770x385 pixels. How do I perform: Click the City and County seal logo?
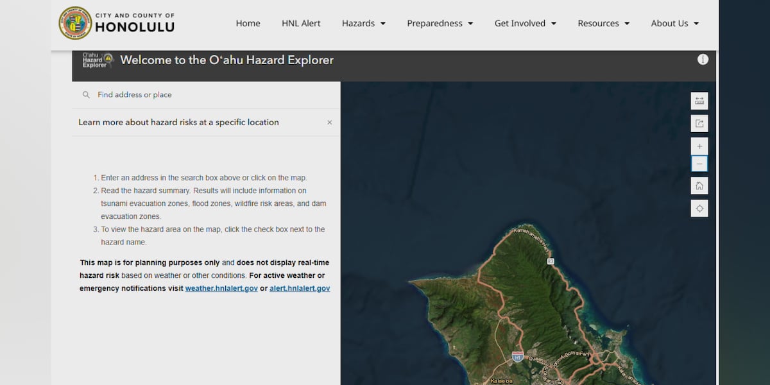click(x=75, y=23)
